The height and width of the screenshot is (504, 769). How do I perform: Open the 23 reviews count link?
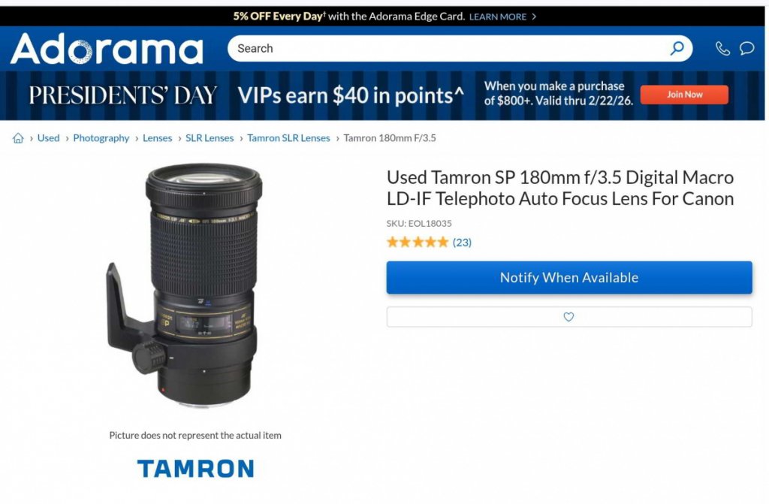pyautogui.click(x=462, y=242)
